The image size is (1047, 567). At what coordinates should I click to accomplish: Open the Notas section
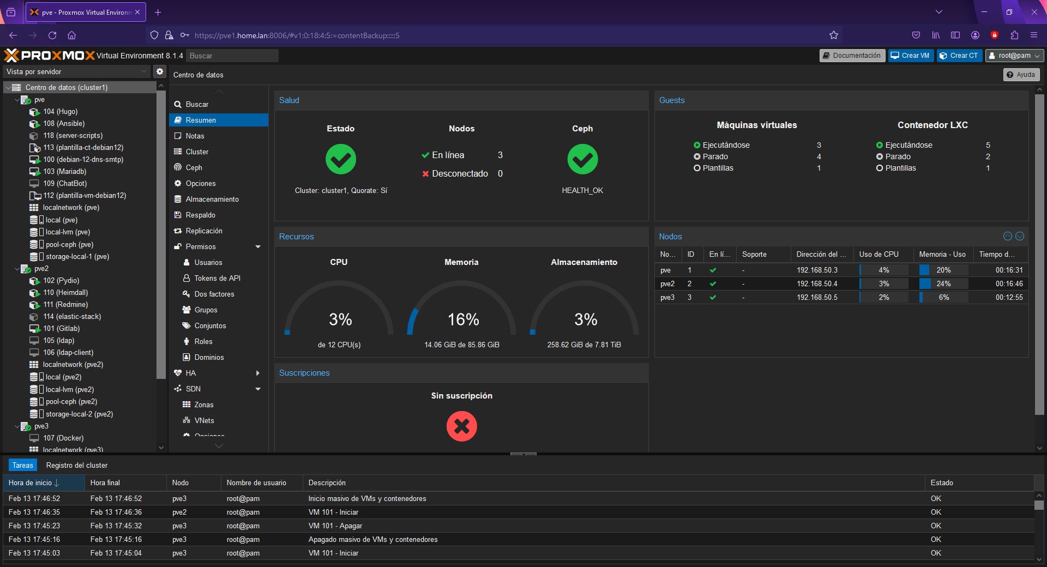click(219, 136)
